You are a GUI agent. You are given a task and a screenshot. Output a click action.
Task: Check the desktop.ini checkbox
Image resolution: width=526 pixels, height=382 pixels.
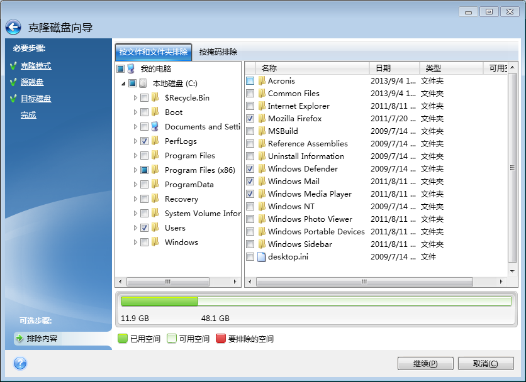tap(250, 257)
